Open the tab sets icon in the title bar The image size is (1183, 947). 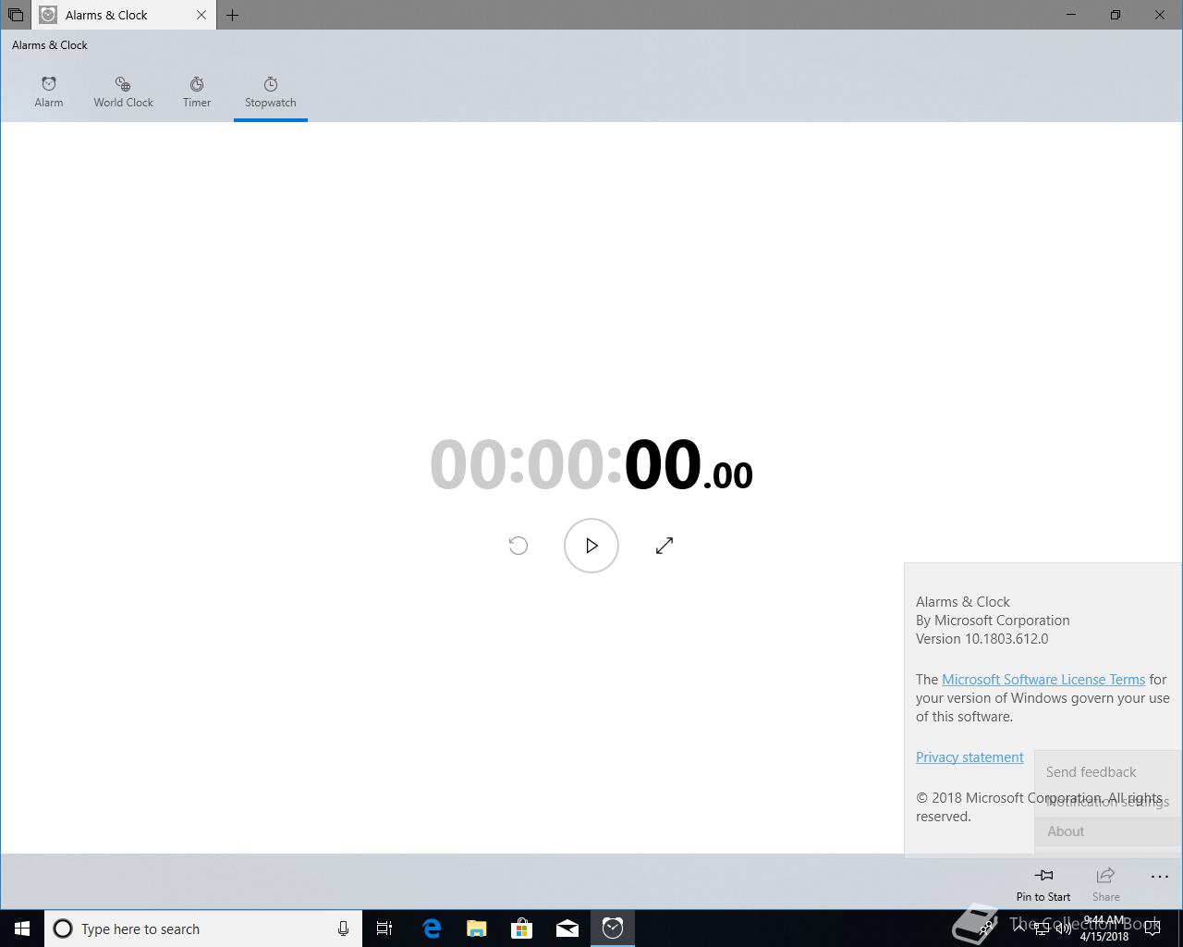coord(16,15)
